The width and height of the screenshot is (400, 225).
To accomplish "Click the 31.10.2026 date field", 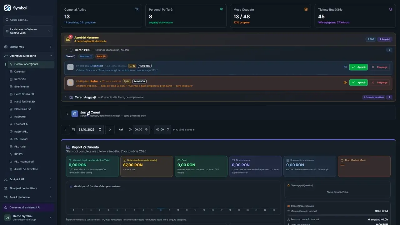I will (x=90, y=130).
